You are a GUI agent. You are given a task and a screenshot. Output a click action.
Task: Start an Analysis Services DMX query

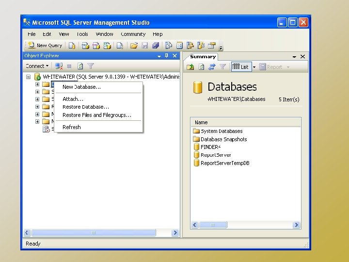(x=96, y=46)
